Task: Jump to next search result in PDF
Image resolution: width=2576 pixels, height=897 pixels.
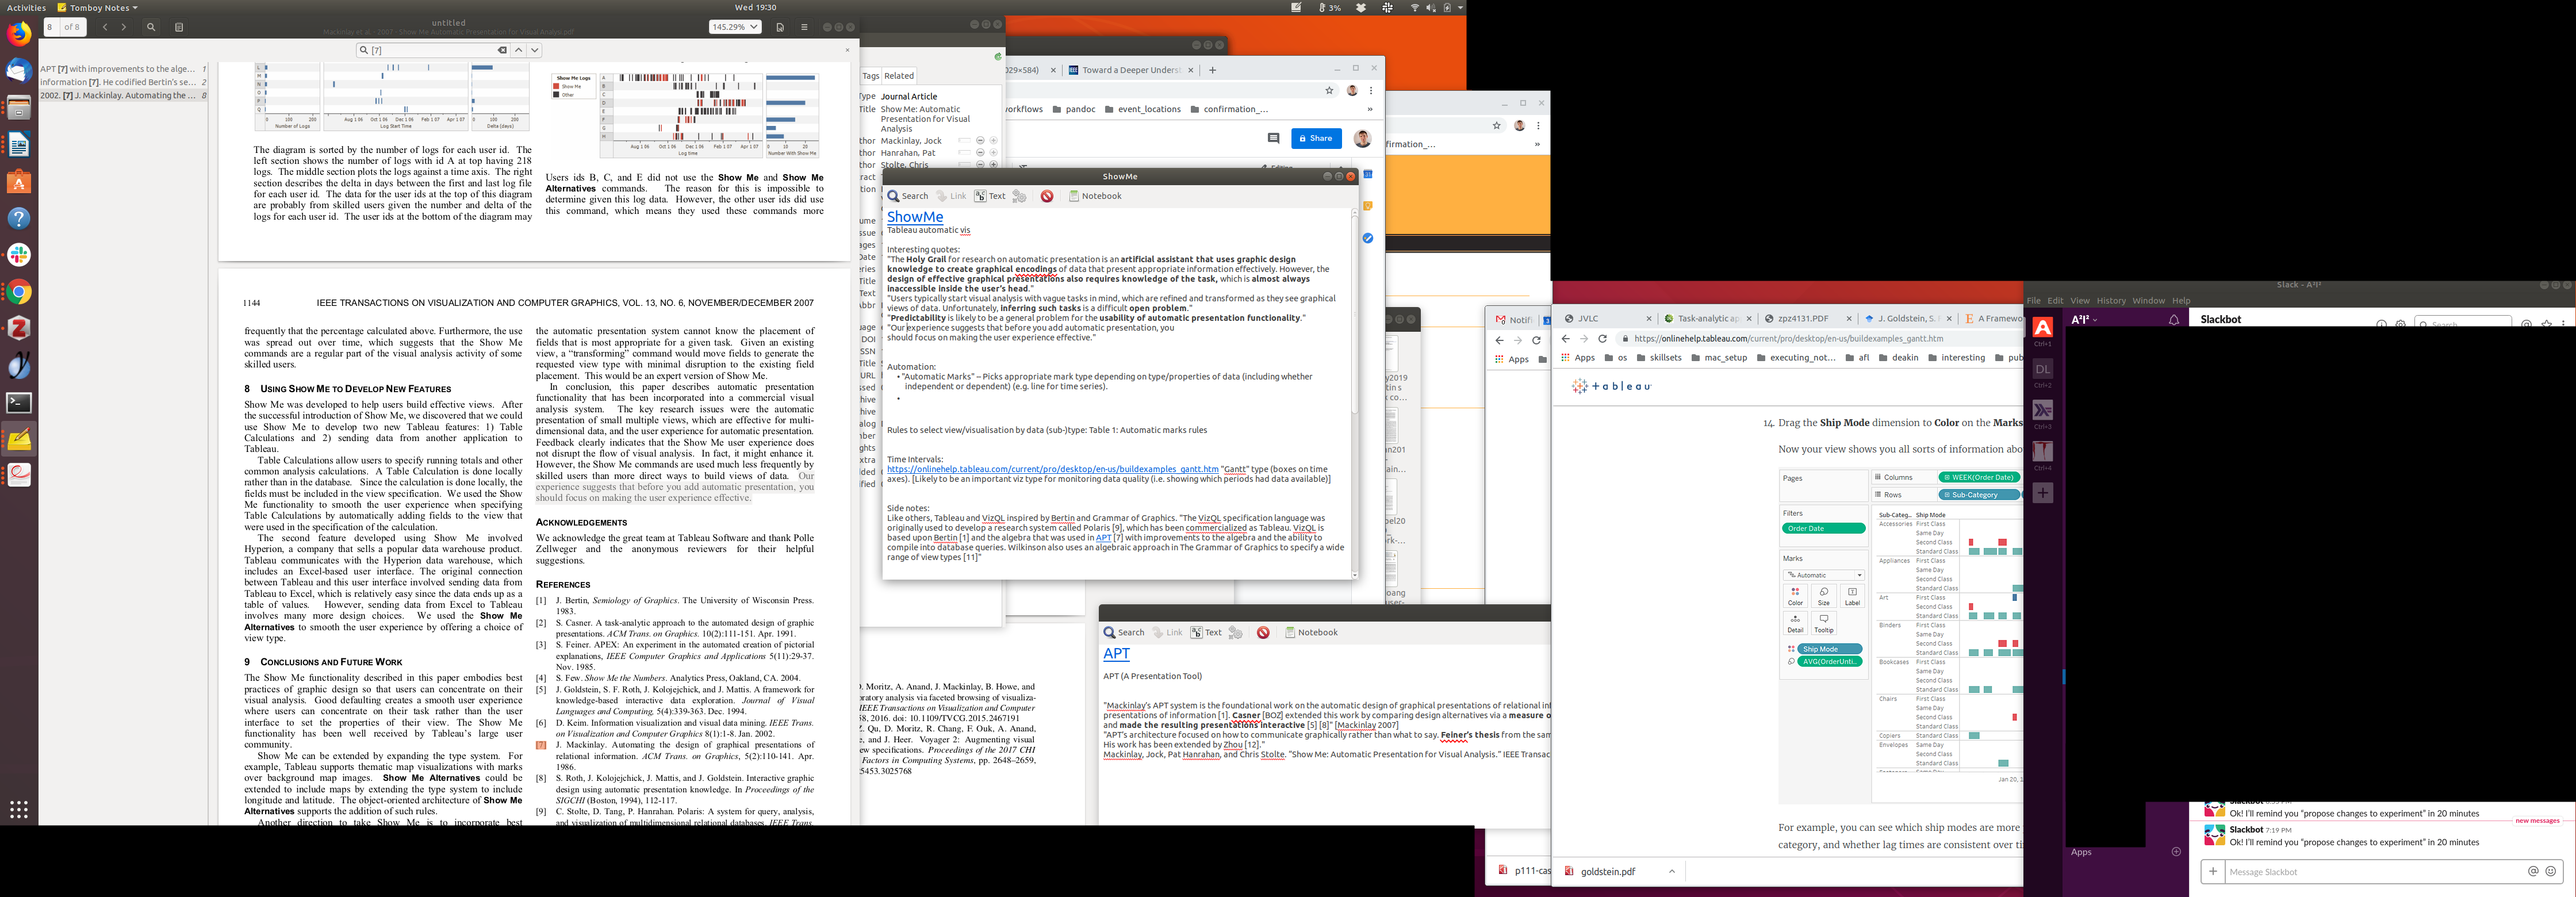Action: coord(535,50)
